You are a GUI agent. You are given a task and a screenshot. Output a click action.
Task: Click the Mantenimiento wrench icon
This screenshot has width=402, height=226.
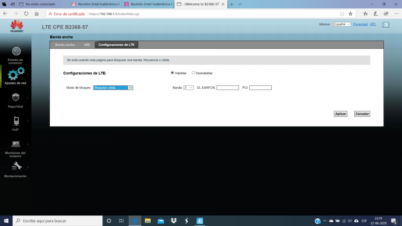click(x=16, y=167)
